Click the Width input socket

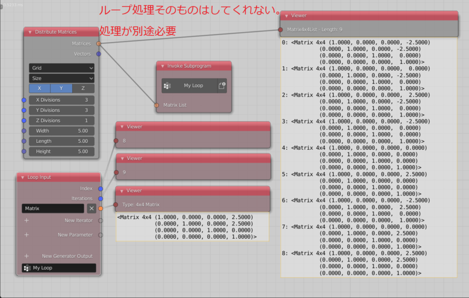pos(24,131)
